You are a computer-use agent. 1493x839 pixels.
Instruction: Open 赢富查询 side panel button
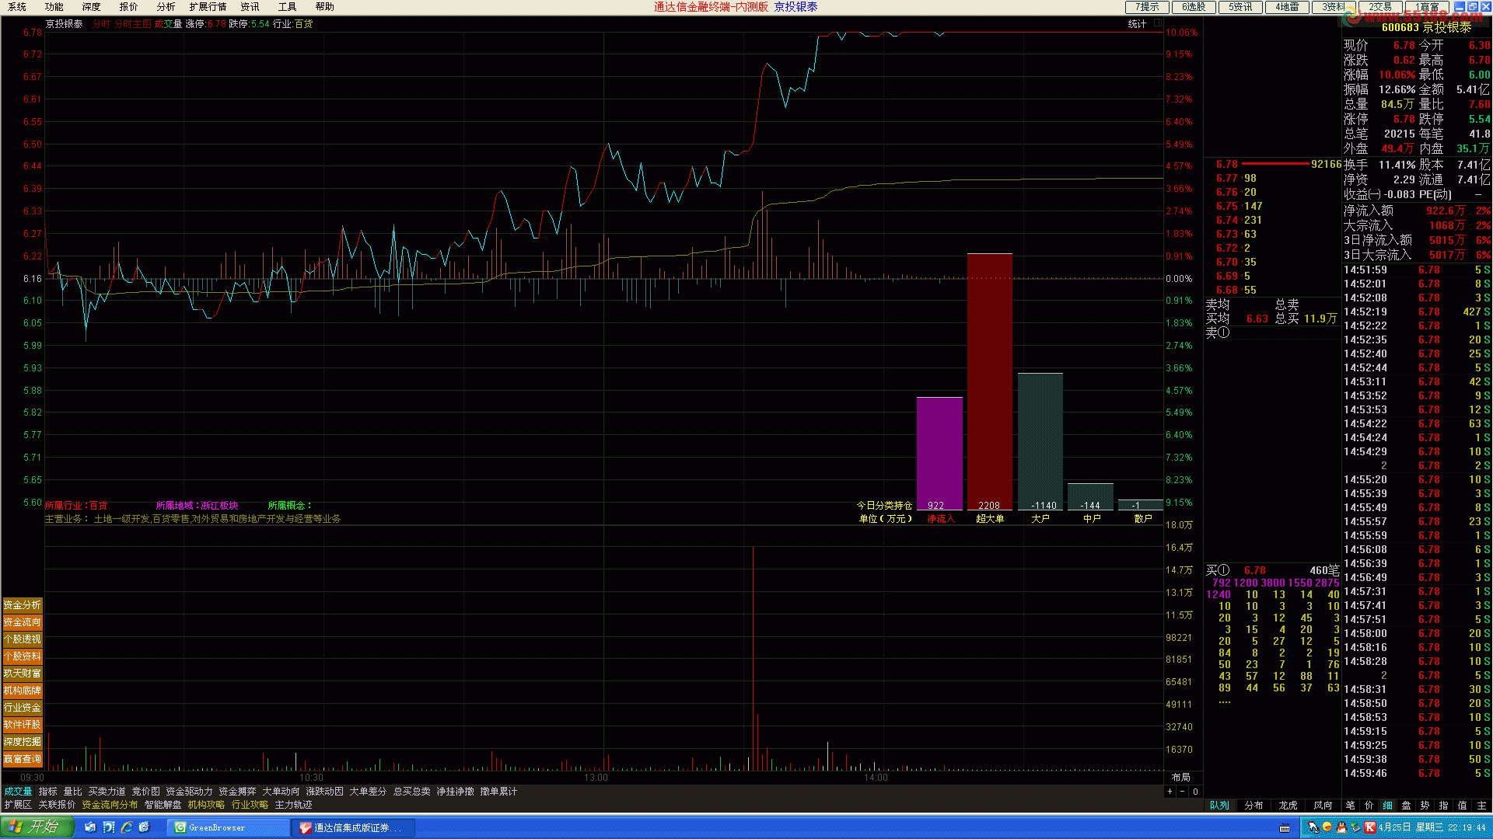tap(23, 758)
